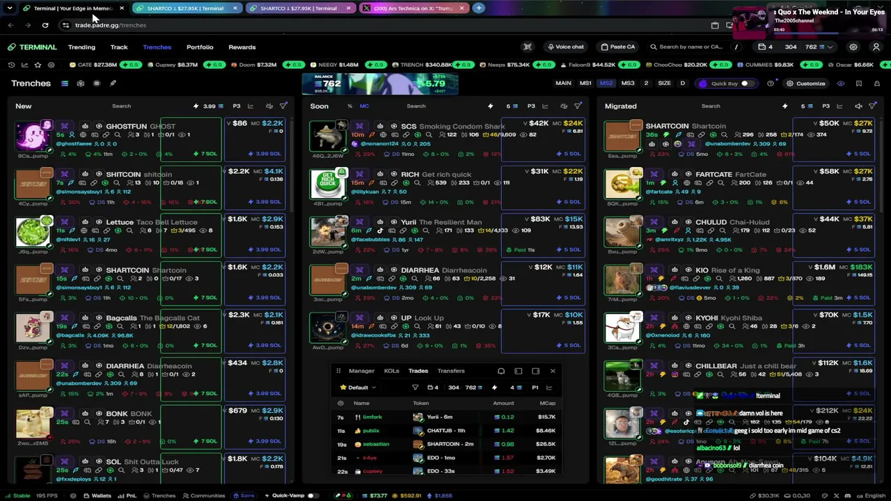
Task: Click the rocket icon beside Trenches
Action: [113, 83]
